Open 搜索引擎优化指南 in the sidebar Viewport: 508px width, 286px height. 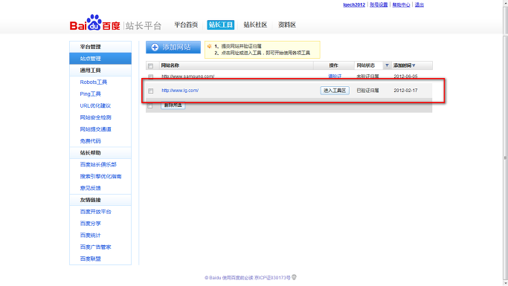100,176
